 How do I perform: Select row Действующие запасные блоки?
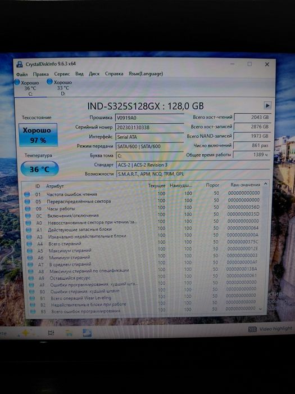[x=143, y=229]
